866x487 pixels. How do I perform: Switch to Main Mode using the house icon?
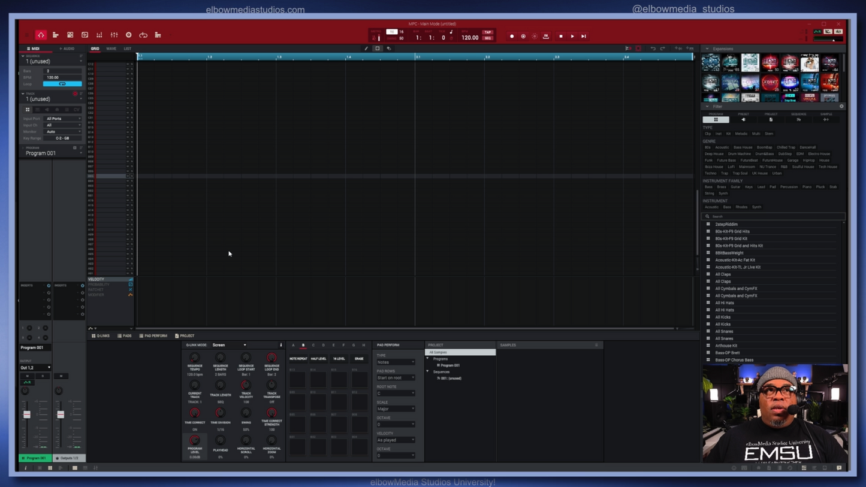pos(41,35)
